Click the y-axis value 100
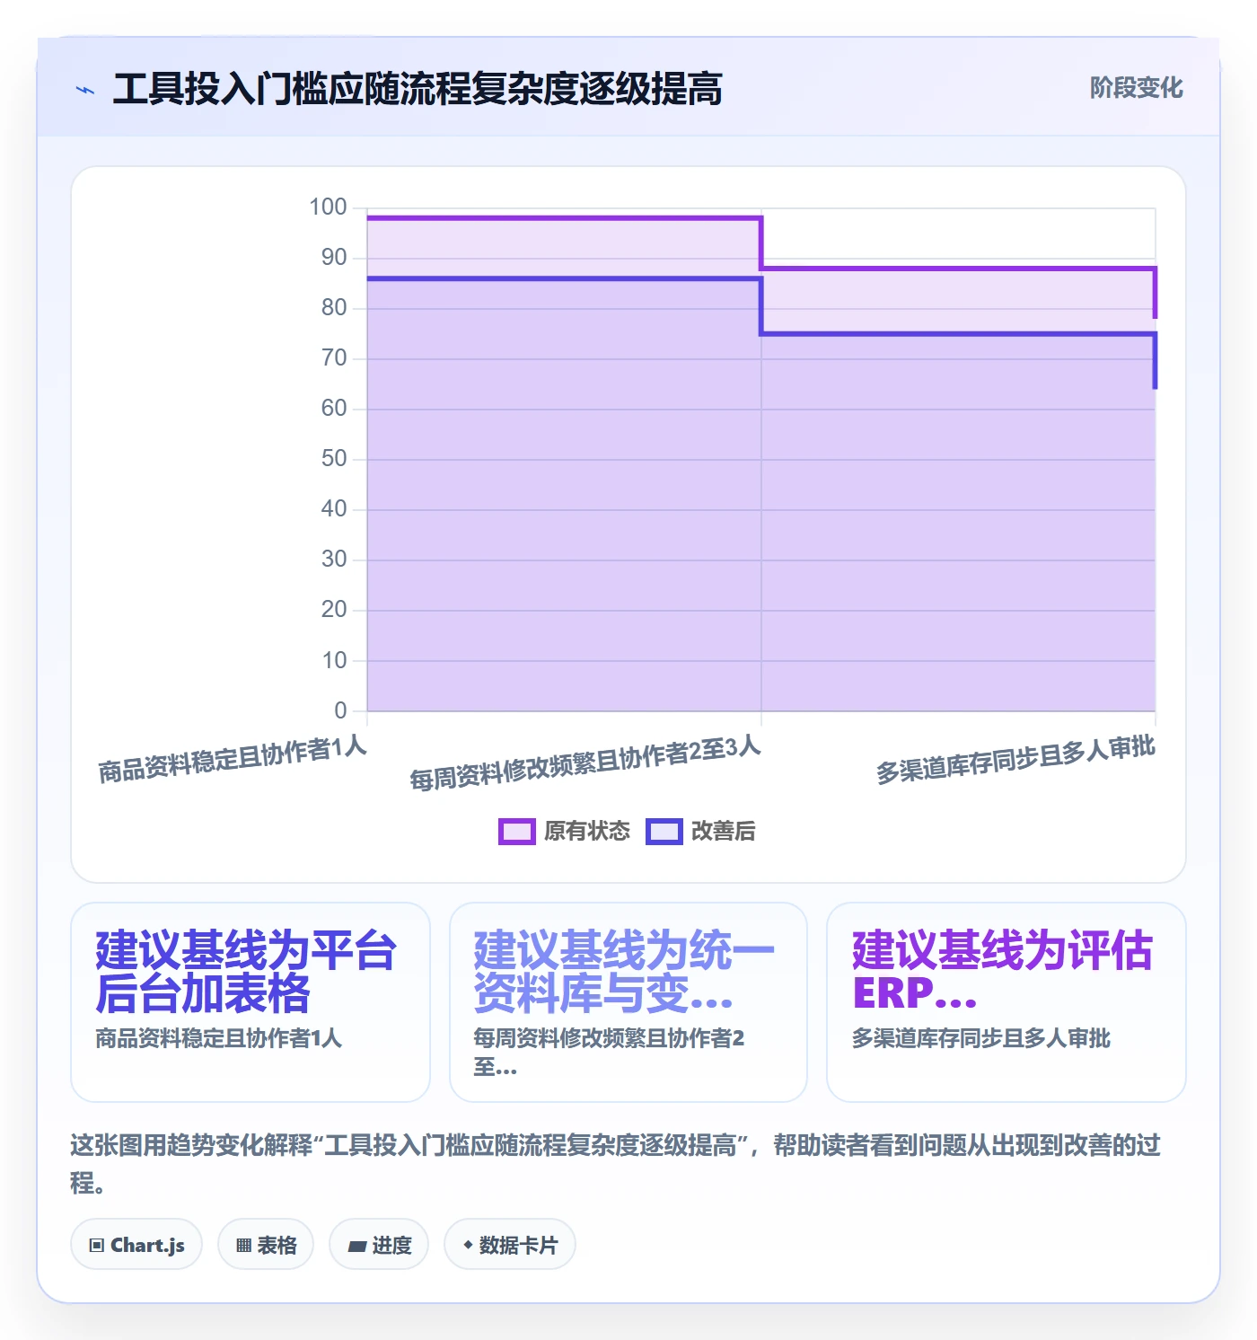 point(328,207)
